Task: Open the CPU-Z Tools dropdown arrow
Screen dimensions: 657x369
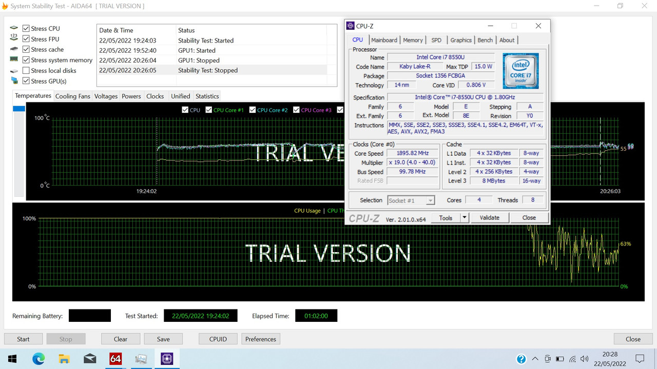Action: [465, 217]
